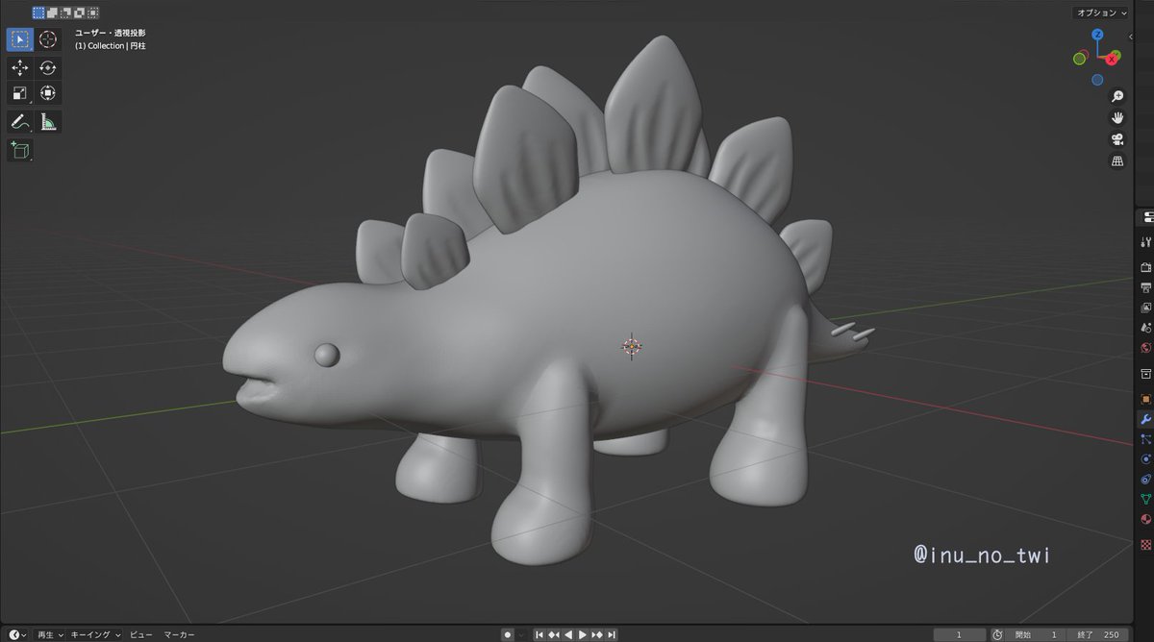Open the Object Constraints tab
The height and width of the screenshot is (642, 1154).
pyautogui.click(x=1145, y=479)
